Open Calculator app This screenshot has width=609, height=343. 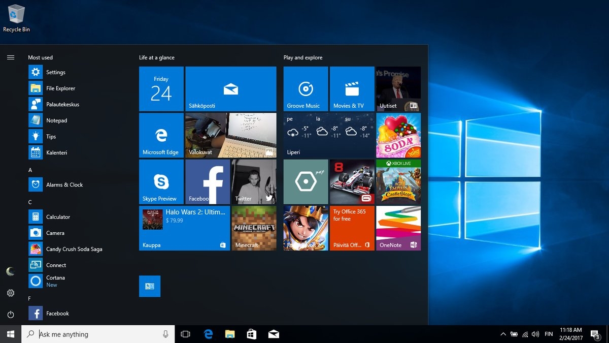76,217
